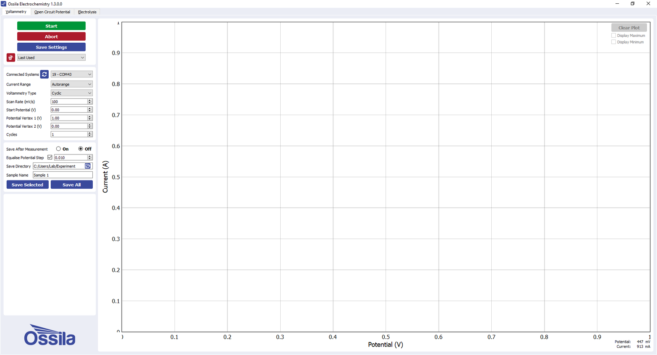Click the Save All button
Screen dimensions: 657x355
[x=72, y=185]
